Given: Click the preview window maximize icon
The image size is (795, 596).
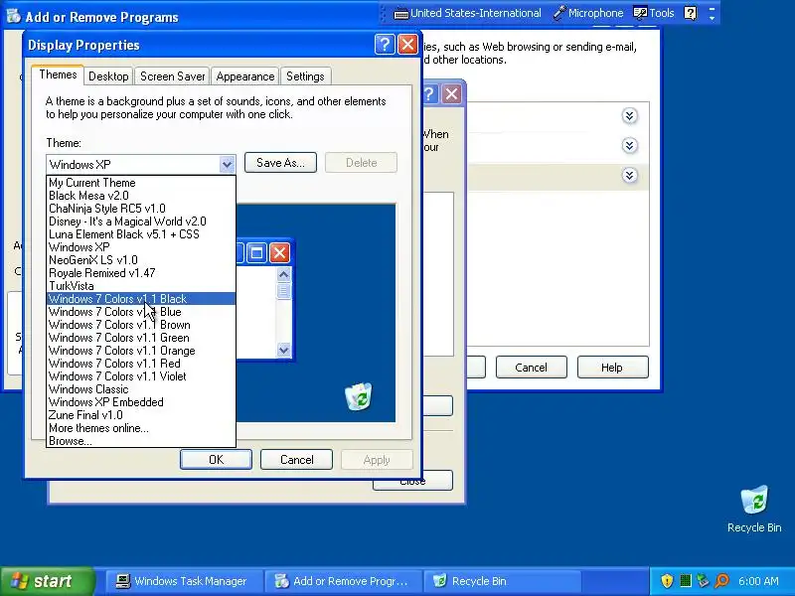Looking at the screenshot, I should coord(256,252).
